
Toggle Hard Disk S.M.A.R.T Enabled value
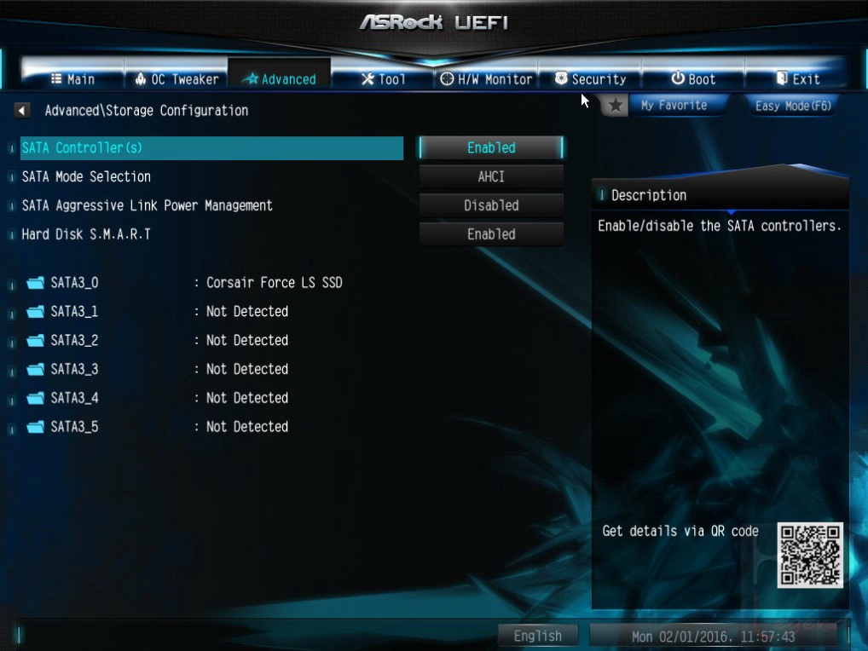tap(491, 234)
